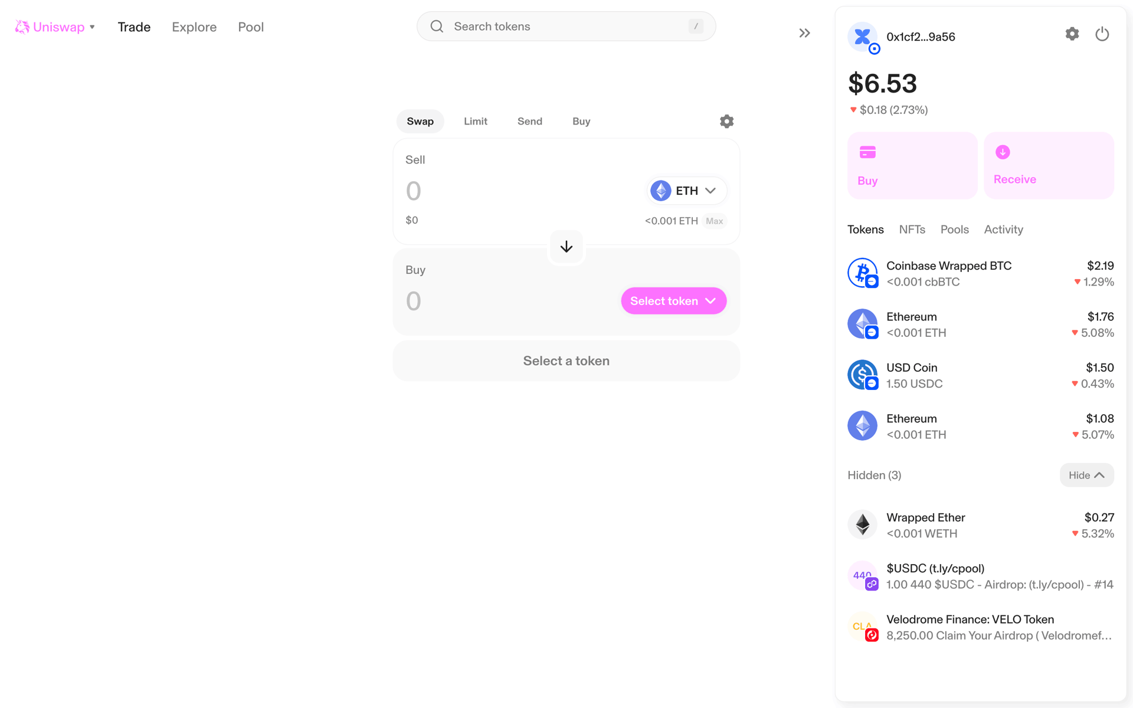Click the <0.001 ETH sell balance text
Screen dimensions: 1133x708
click(671, 221)
